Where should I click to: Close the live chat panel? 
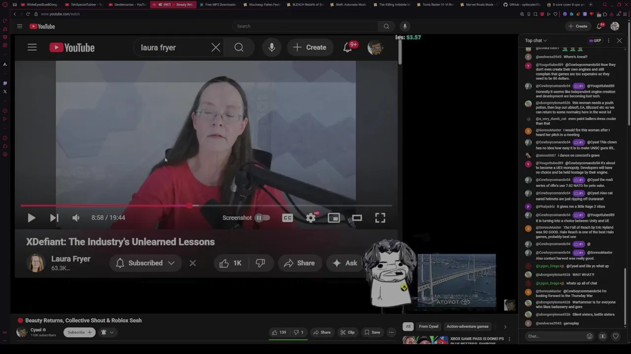[x=620, y=40]
